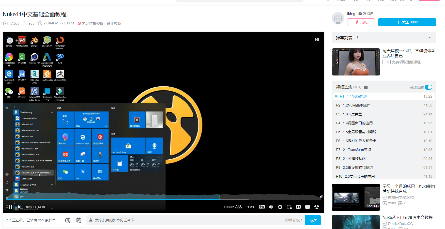The image size is (445, 229).
Task: Enable picture-in-picture mode icon
Action: [x=289, y=207]
